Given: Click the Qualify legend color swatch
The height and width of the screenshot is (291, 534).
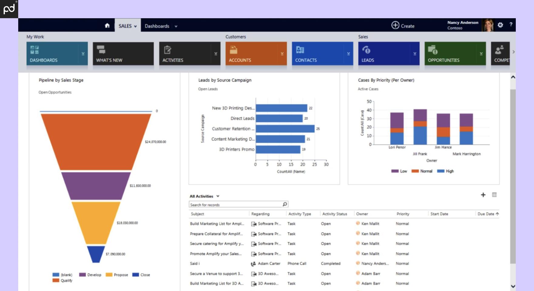Looking at the screenshot, I should (x=56, y=280).
